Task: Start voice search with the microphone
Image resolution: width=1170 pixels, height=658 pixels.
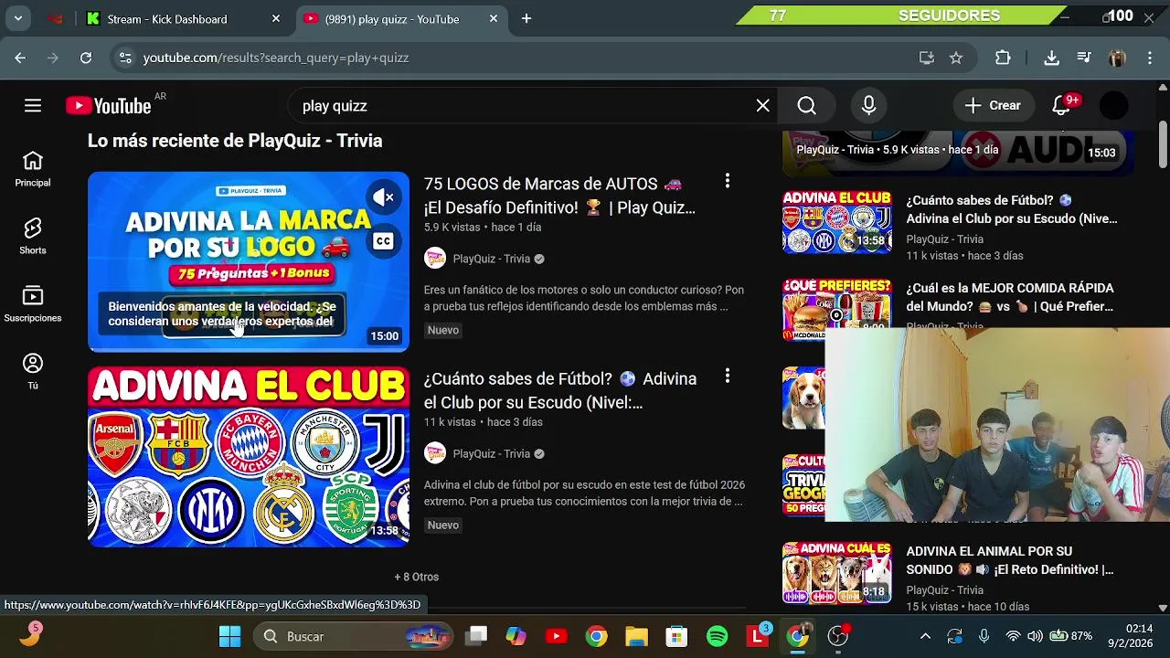Action: point(868,106)
